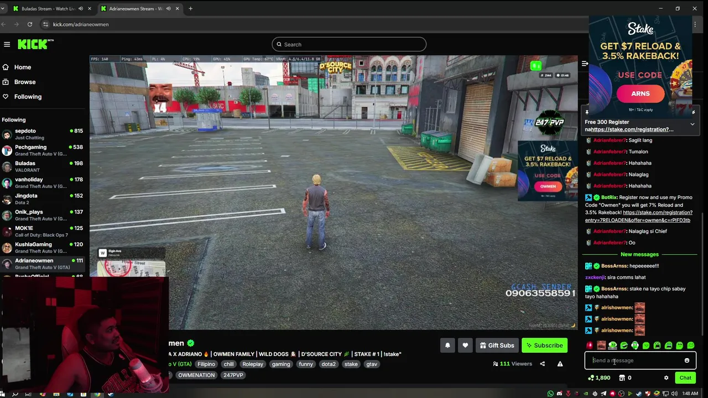Open MOK1E channel in Following list
Image resolution: width=708 pixels, height=398 pixels.
point(43,231)
